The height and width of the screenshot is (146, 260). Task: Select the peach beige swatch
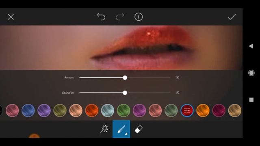point(76,110)
